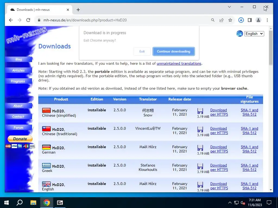This screenshot has height=208, width=278.
Task: Open the Forum sidebar menu item
Action: coord(19,128)
